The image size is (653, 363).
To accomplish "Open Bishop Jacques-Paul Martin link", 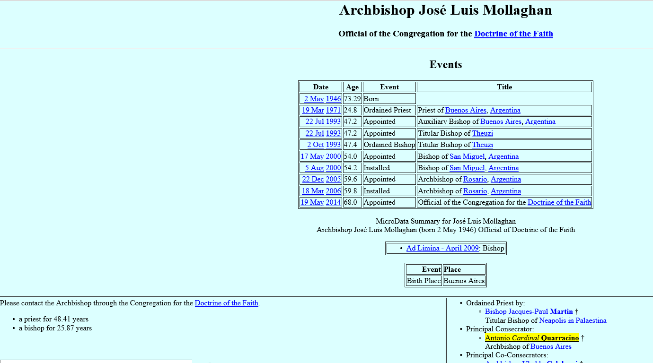I will tap(529, 311).
